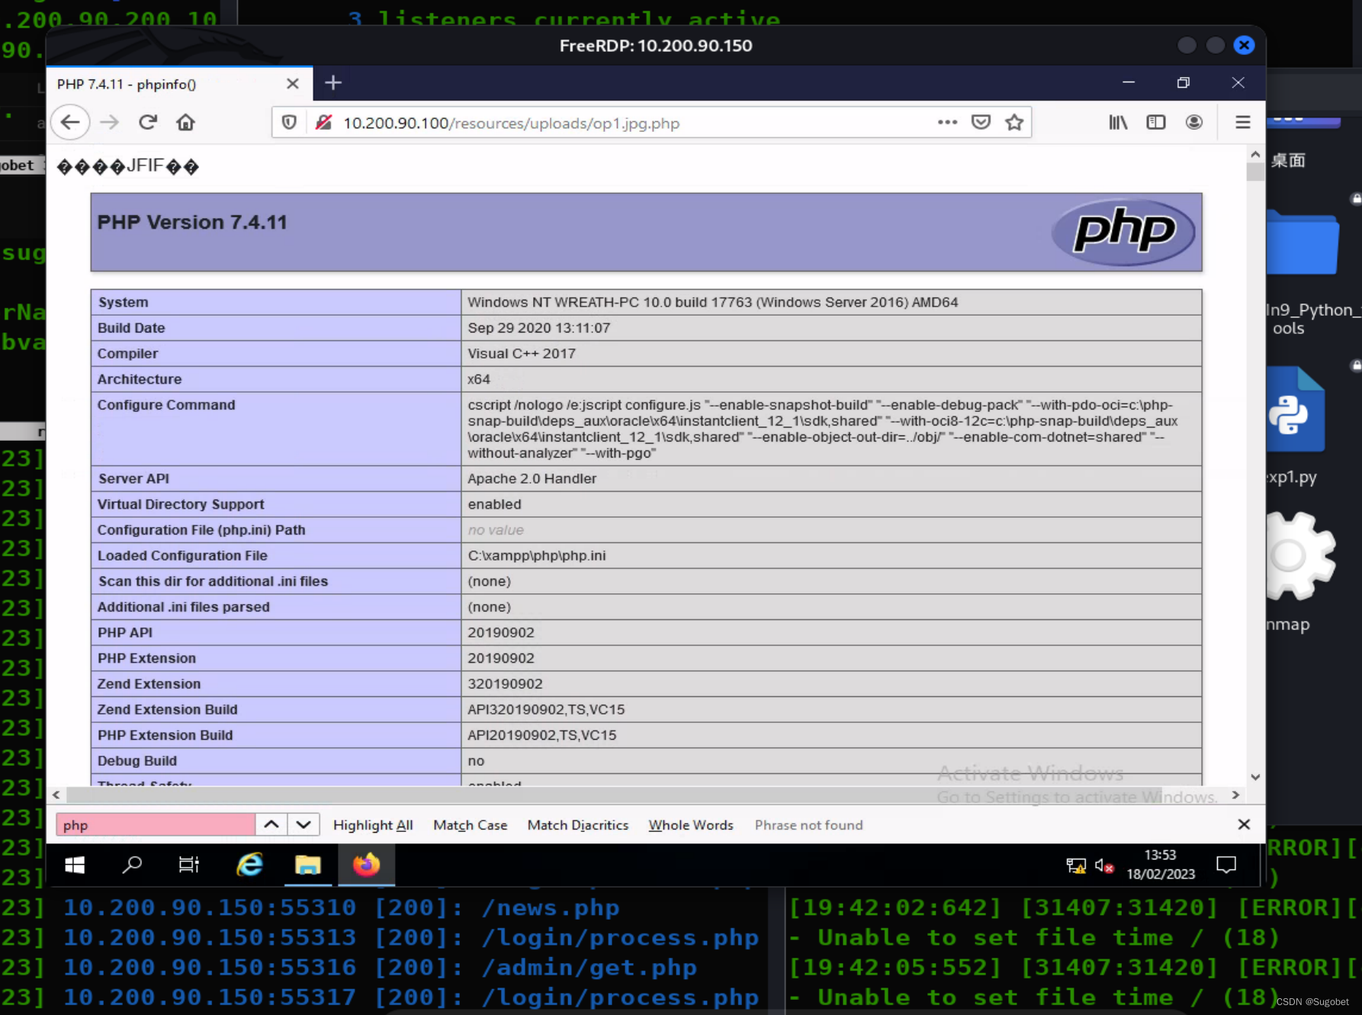Toggle Whole Words option

(x=691, y=825)
